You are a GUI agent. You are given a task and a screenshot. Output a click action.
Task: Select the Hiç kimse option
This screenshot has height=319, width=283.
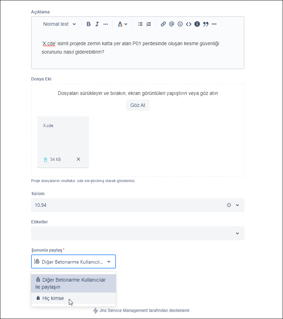click(53, 298)
